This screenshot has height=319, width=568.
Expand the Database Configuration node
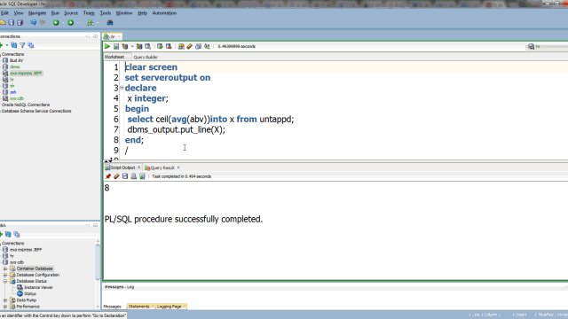[x=5, y=275]
